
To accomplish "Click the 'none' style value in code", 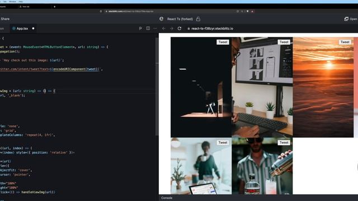I will click(13, 126).
